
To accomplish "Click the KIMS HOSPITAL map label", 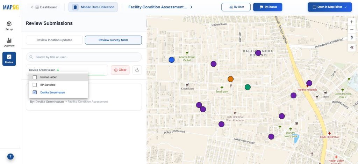I will 329,137.
